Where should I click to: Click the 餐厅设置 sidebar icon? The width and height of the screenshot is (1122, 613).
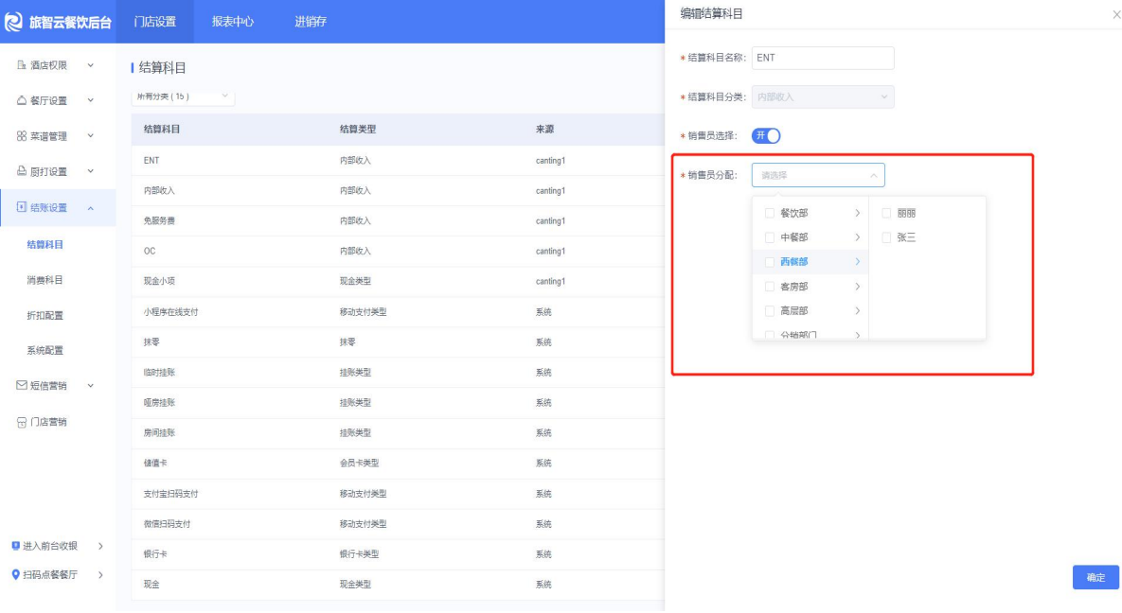click(22, 101)
